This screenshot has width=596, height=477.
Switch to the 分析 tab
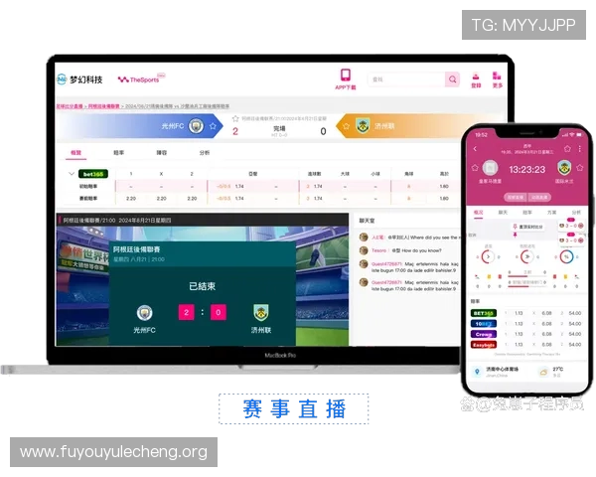click(205, 153)
